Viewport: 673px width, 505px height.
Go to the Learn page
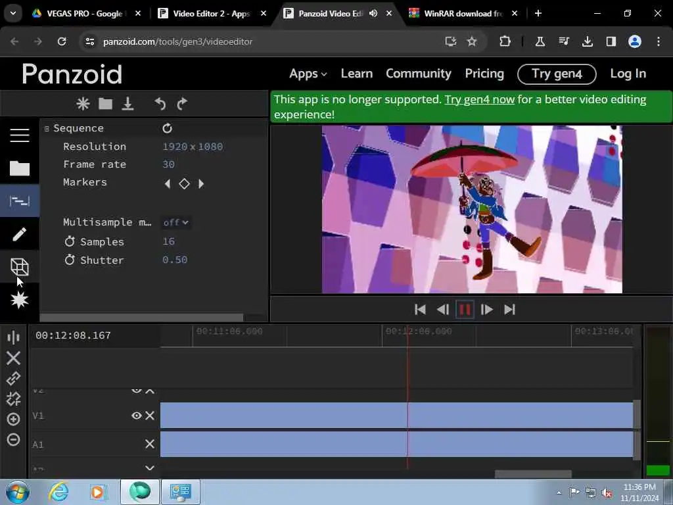point(357,74)
